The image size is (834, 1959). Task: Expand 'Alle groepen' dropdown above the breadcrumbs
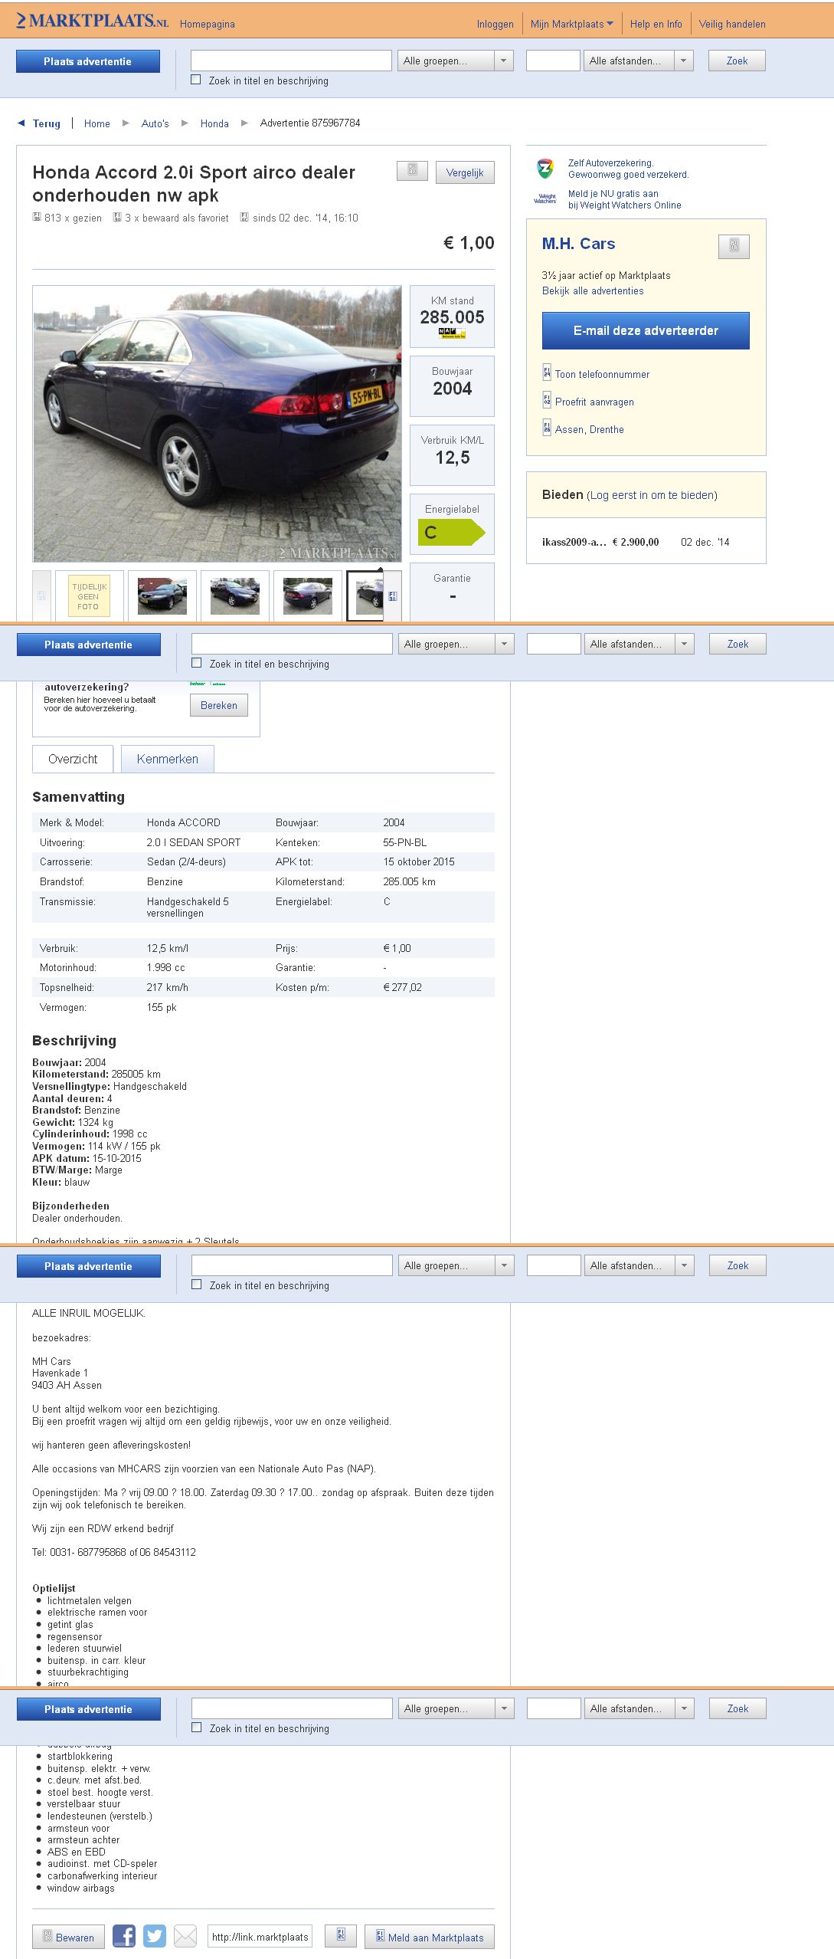[x=455, y=61]
